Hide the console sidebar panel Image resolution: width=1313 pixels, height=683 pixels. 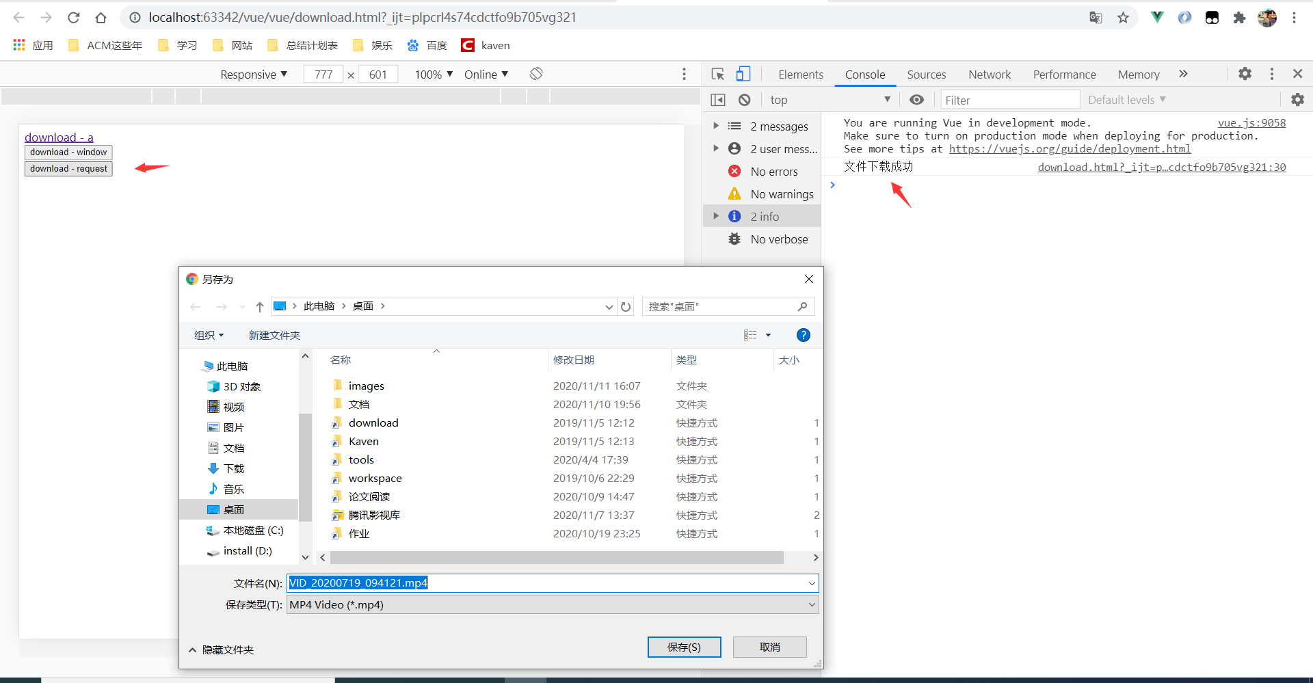718,99
